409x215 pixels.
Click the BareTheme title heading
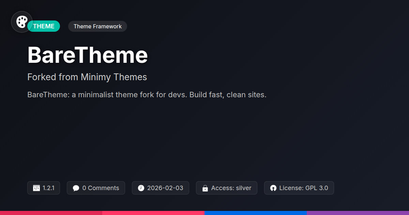[88, 55]
